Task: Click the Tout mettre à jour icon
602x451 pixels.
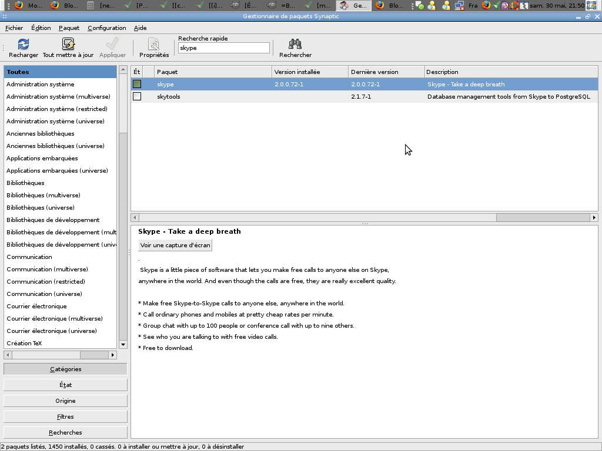Action: click(x=68, y=44)
